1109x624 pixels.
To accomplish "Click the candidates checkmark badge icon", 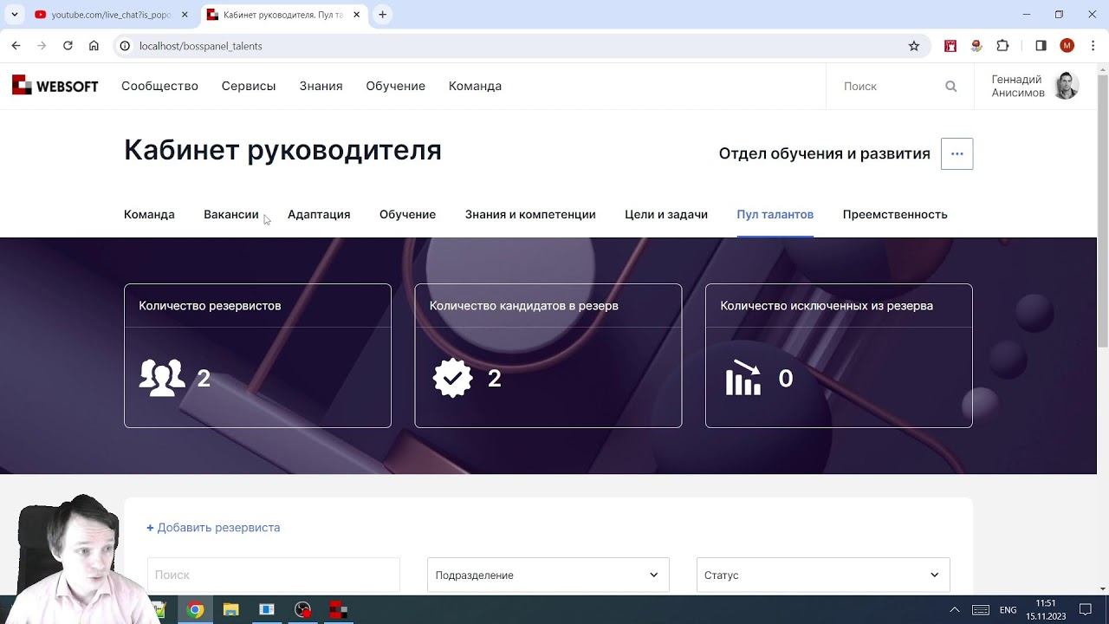I will tap(453, 378).
